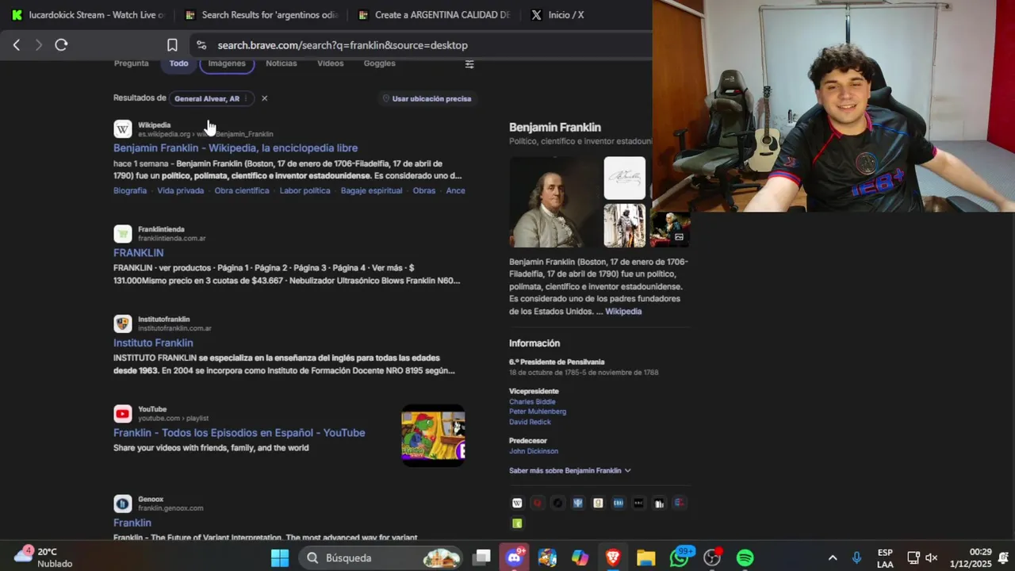Screen dimensions: 1015x571
Task: Open Copilot from the taskbar
Action: [580, 558]
